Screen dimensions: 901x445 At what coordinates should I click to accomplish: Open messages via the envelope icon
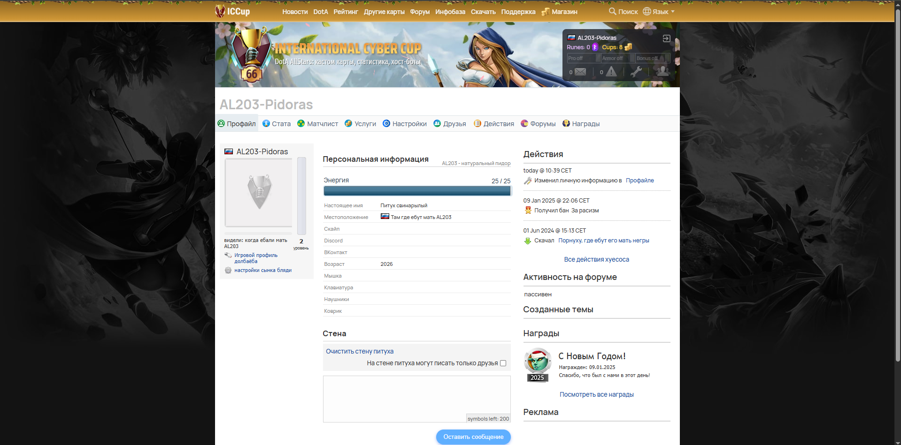pyautogui.click(x=580, y=72)
